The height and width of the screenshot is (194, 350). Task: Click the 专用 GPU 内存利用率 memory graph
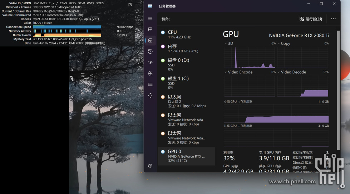click(276, 113)
